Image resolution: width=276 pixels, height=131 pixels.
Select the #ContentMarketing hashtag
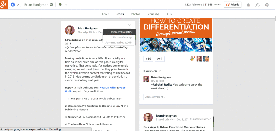(119, 32)
